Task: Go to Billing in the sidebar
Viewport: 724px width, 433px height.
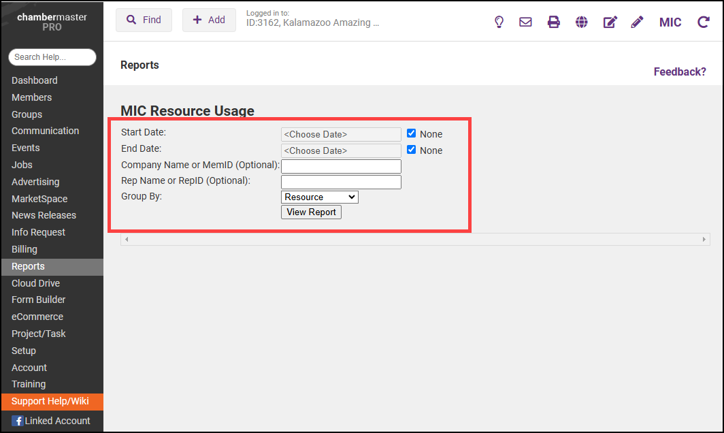Action: point(24,249)
